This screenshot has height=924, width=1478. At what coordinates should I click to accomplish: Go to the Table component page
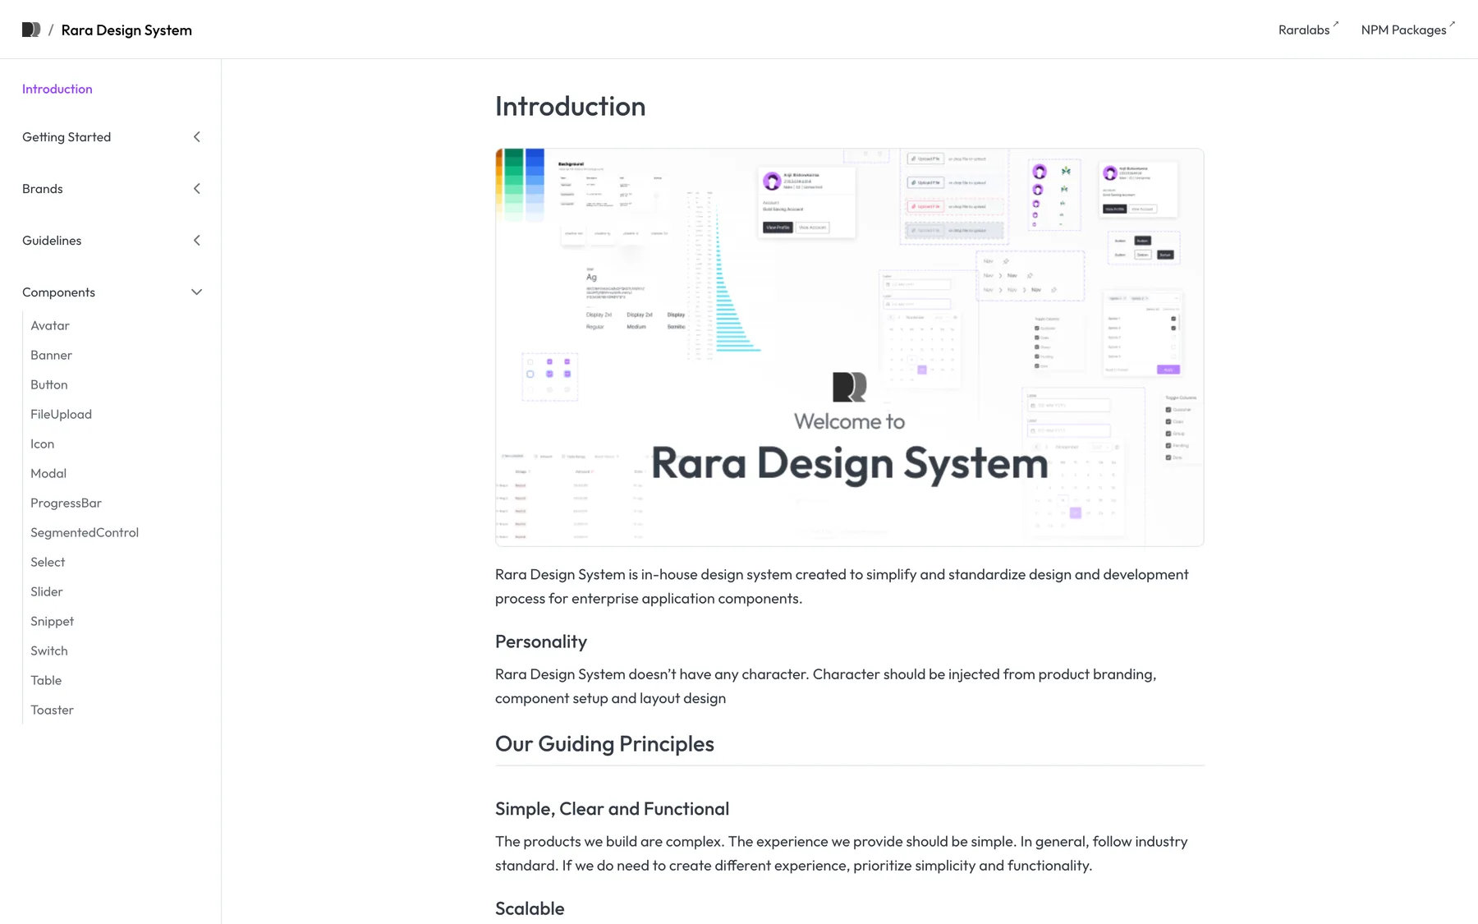tap(46, 680)
